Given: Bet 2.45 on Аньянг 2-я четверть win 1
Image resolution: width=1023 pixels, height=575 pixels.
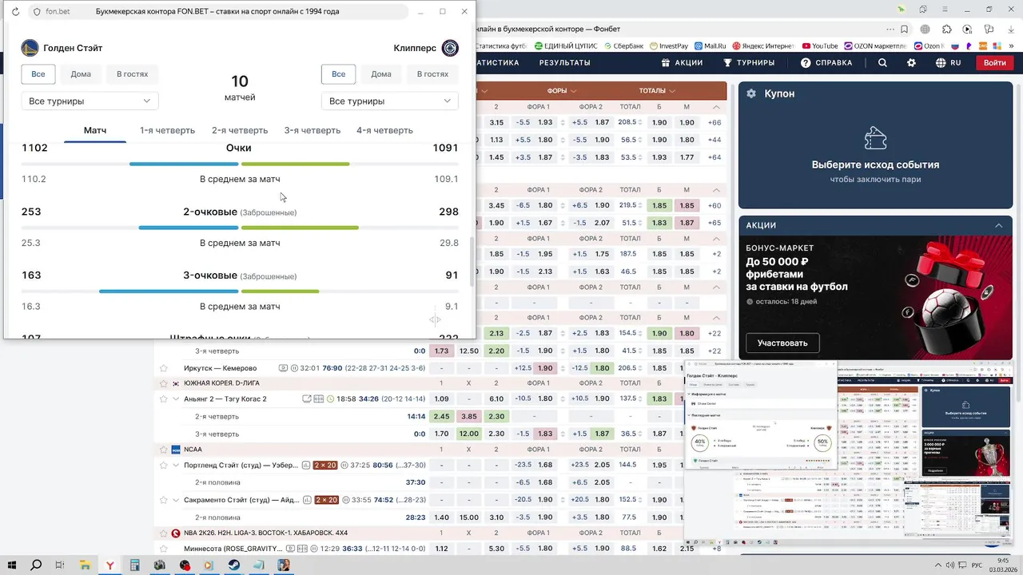Looking at the screenshot, I should click(441, 416).
